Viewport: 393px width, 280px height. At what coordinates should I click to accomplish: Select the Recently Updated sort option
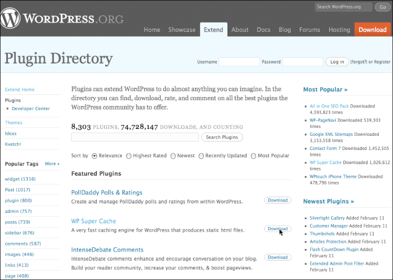click(201, 156)
